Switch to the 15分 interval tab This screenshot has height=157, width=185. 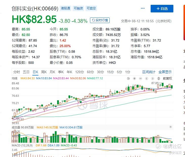coord(110,72)
